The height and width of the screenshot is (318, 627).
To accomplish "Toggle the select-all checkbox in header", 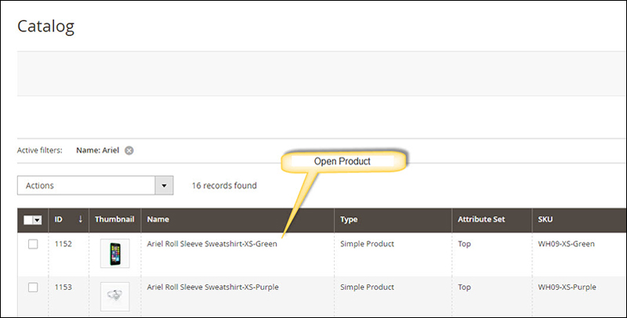I will point(28,220).
